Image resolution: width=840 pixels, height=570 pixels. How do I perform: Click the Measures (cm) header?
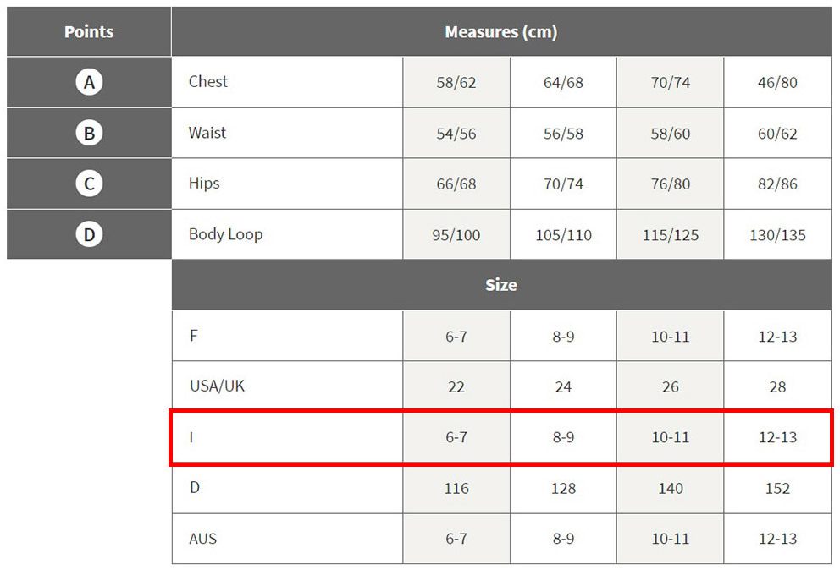pyautogui.click(x=500, y=32)
